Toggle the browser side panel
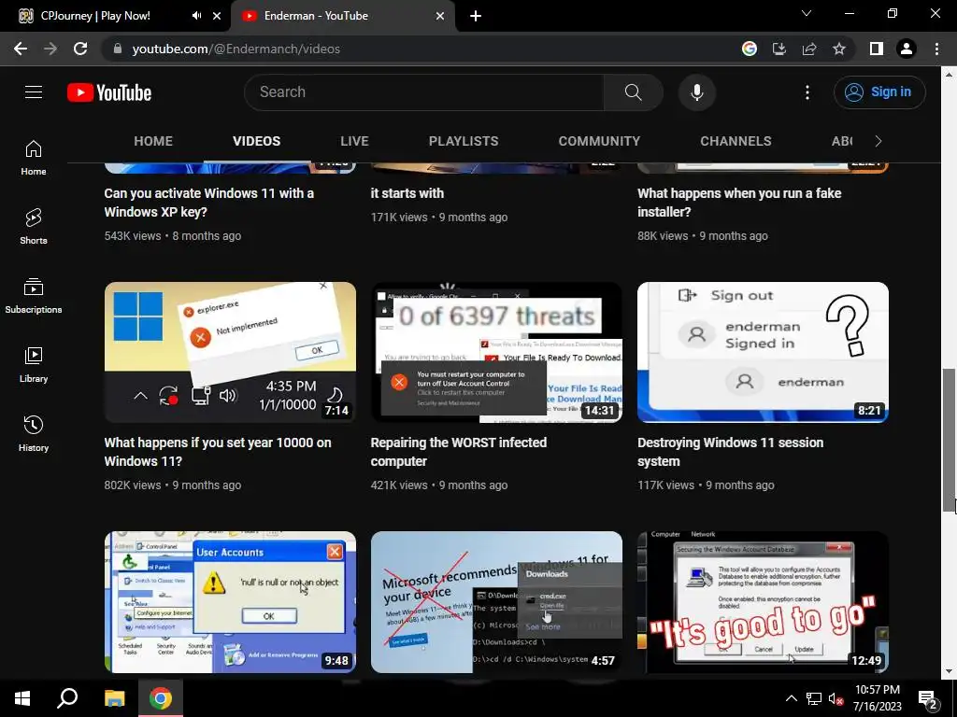Viewport: 957px width, 717px height. (877, 49)
